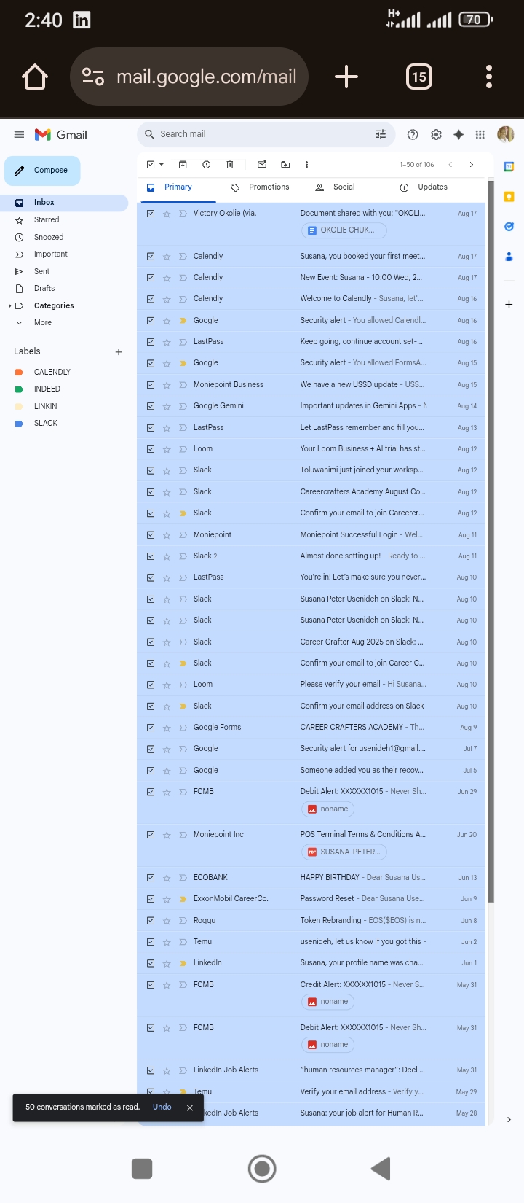Uncheck the Moniepoint Business email checkbox

(151, 385)
